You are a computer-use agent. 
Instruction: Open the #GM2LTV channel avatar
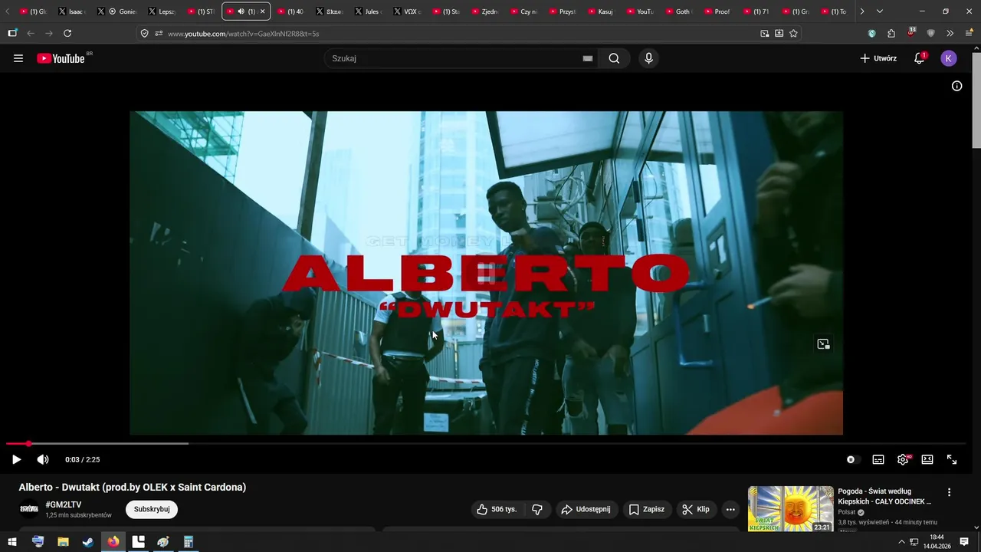tap(29, 509)
